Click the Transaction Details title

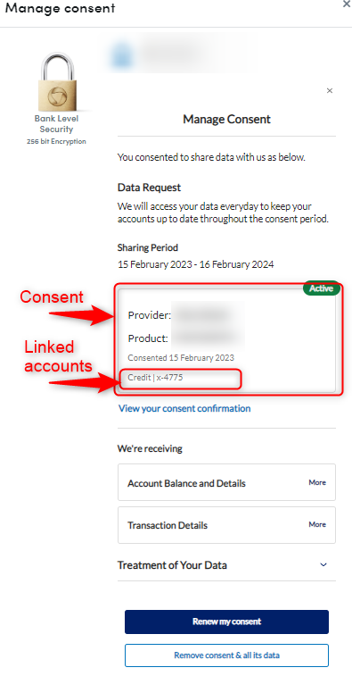(x=168, y=525)
